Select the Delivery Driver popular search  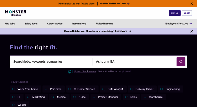click(x=142, y=89)
